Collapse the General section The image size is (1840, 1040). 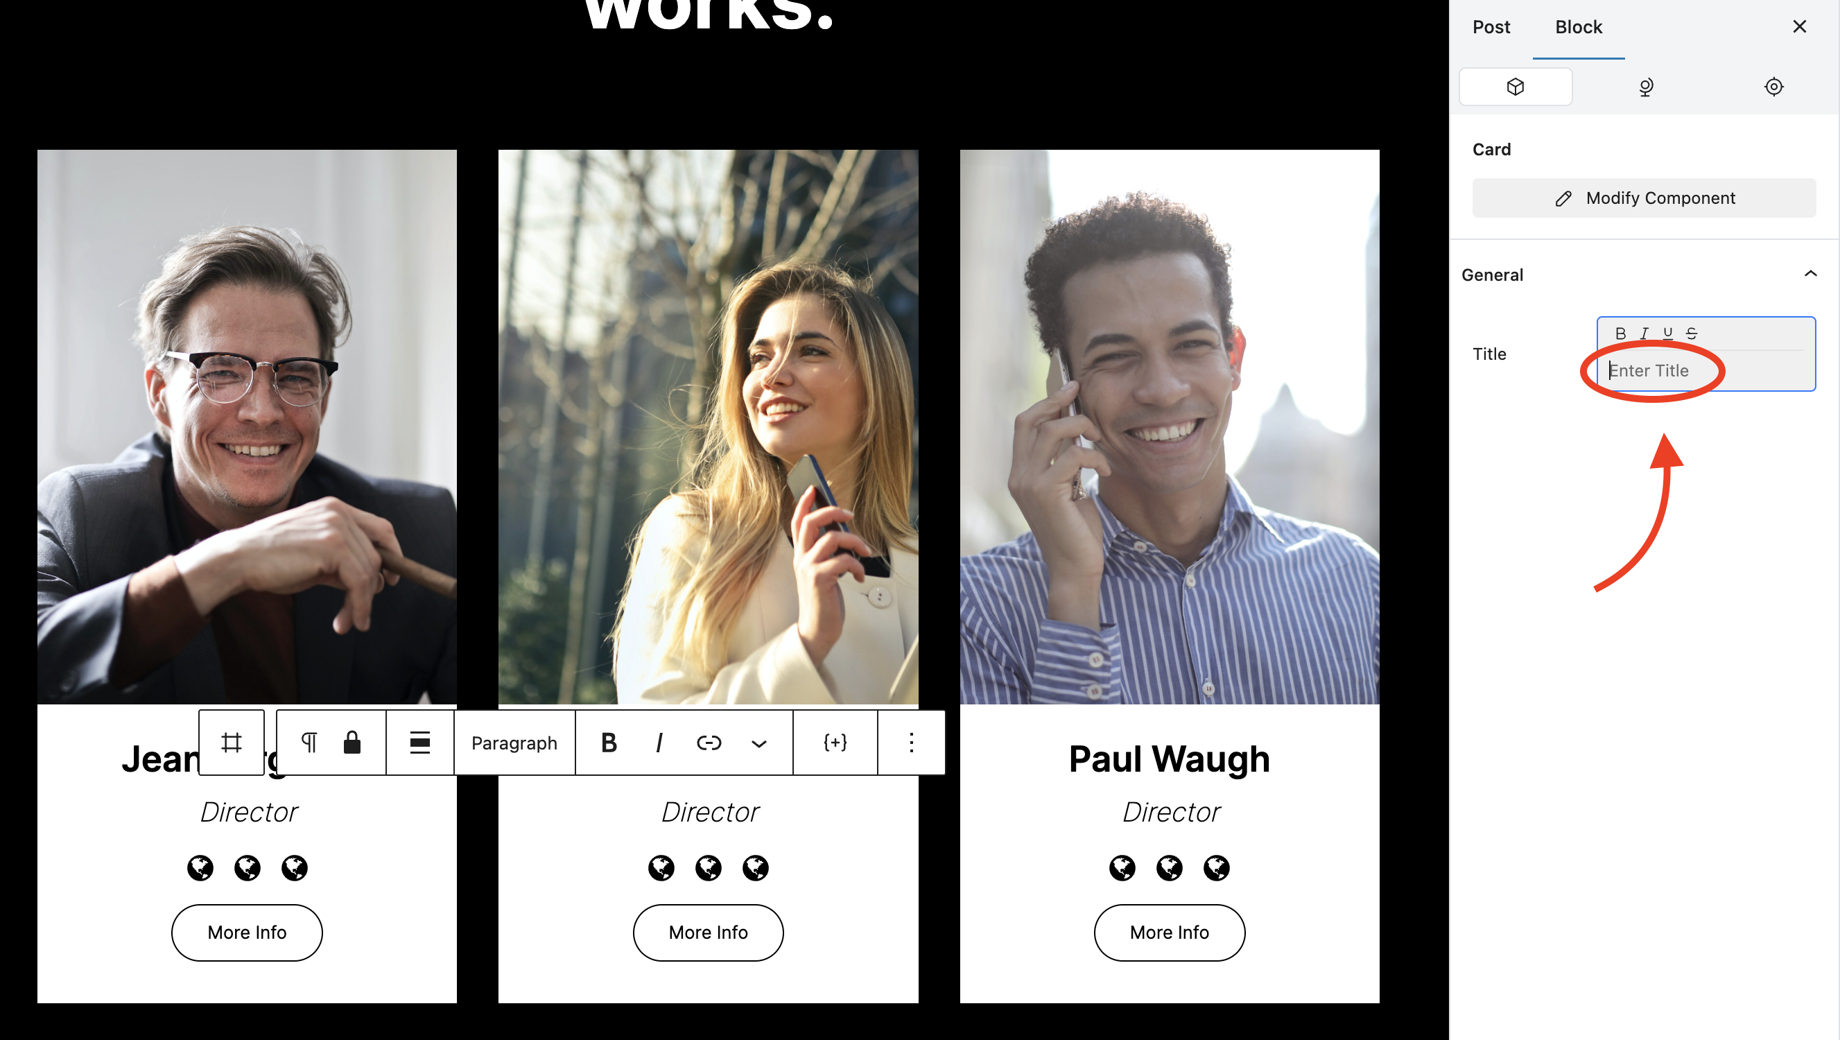(1809, 275)
